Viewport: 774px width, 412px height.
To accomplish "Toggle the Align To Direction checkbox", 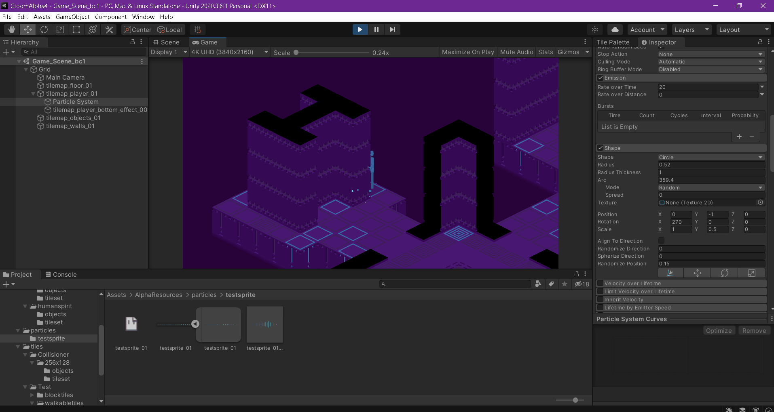I will click(661, 241).
